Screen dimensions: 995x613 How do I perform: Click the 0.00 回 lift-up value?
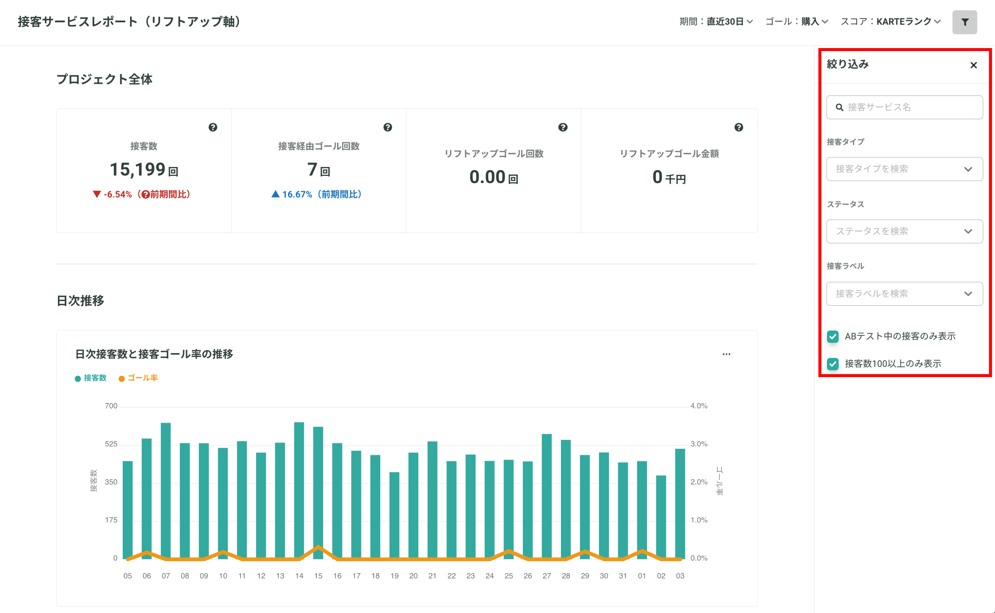point(493,177)
